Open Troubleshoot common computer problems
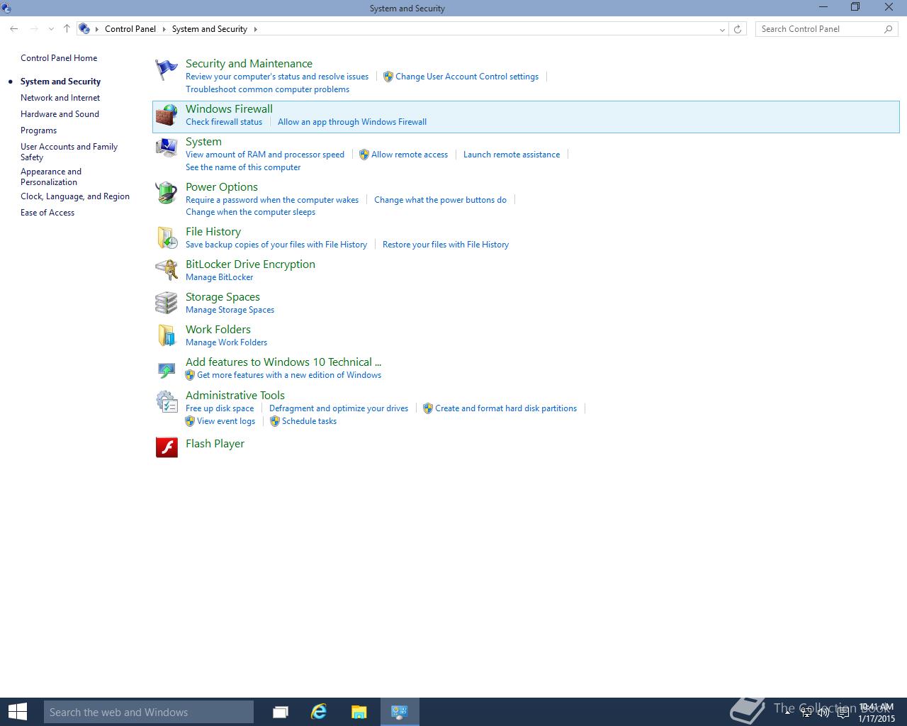This screenshot has width=907, height=726. [267, 89]
